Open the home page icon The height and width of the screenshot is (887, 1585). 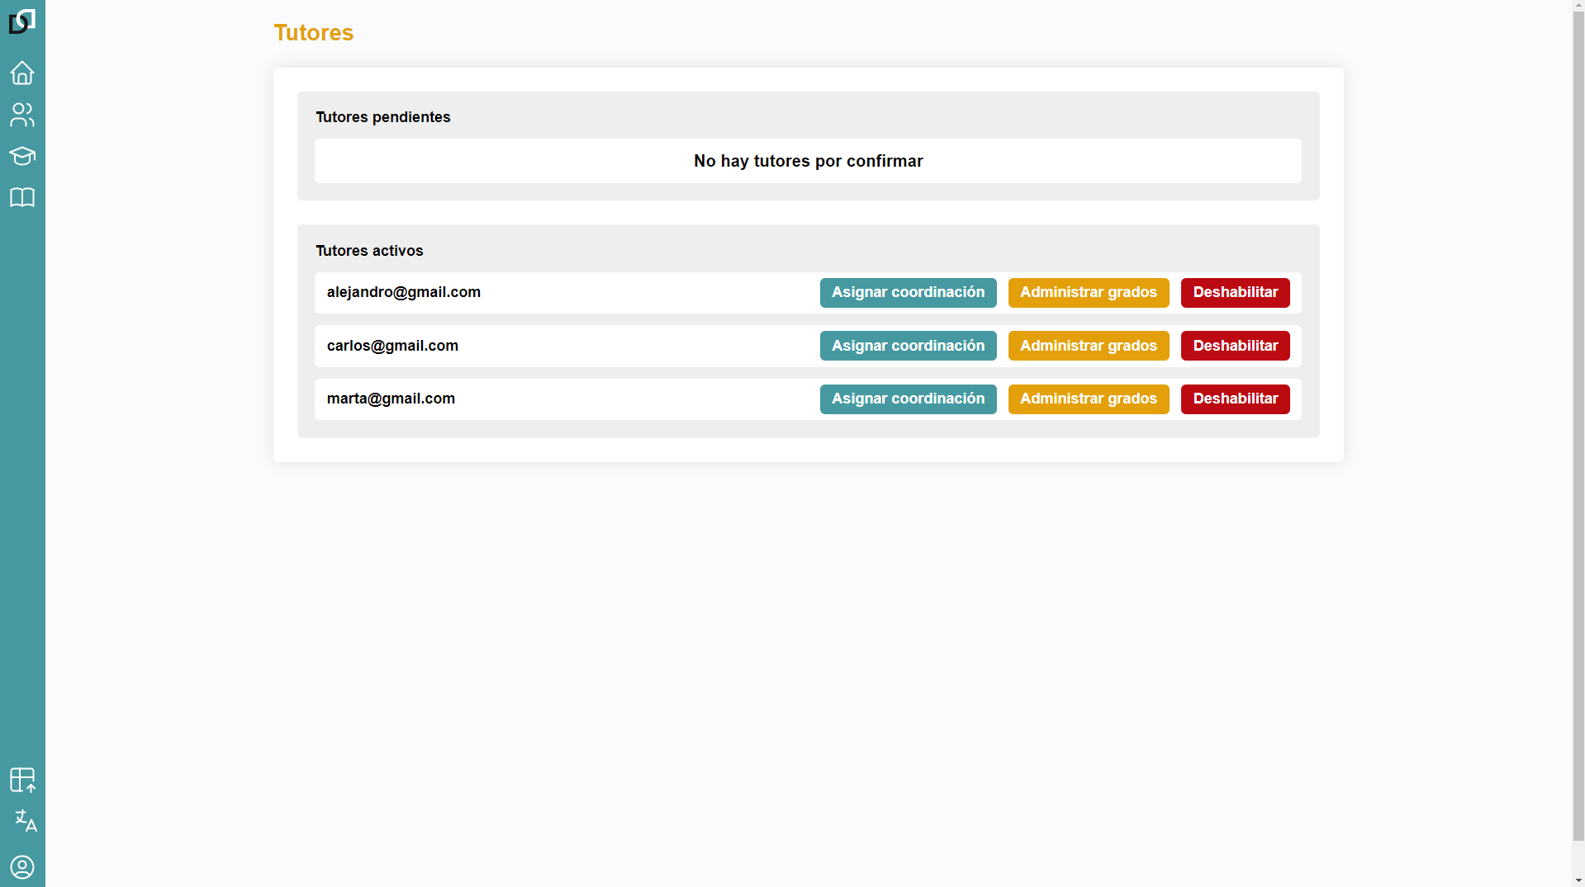pyautogui.click(x=22, y=73)
